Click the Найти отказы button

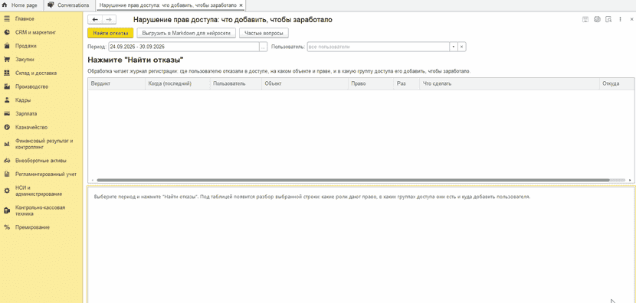tap(110, 33)
